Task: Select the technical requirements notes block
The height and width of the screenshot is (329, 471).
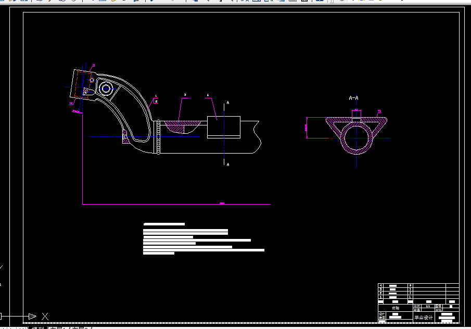Action: [203, 238]
